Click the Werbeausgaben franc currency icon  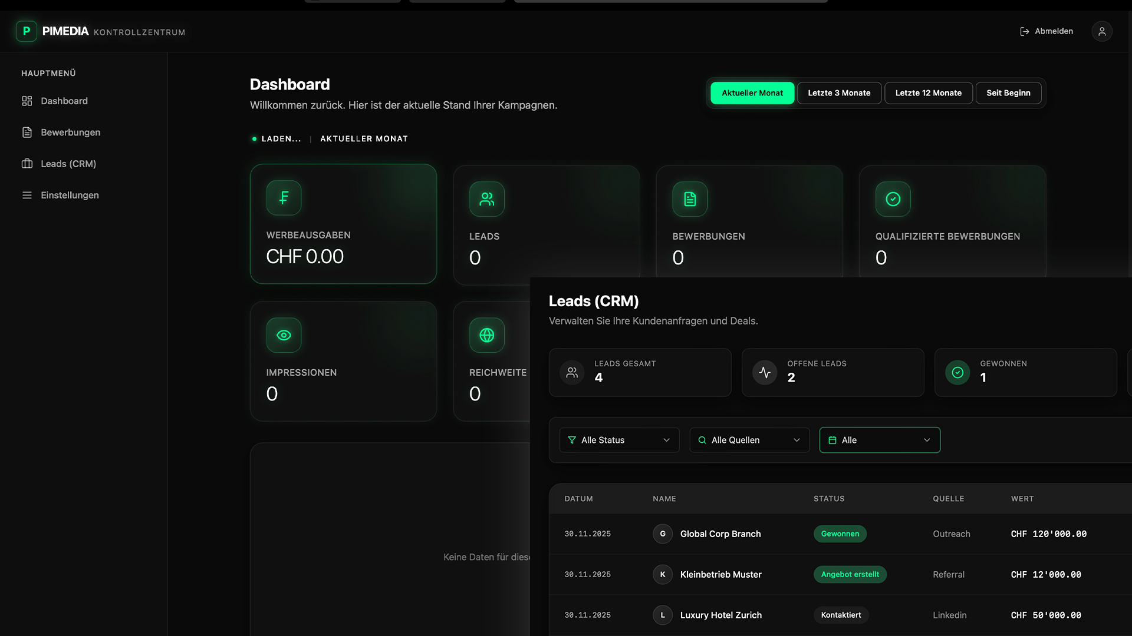coord(284,197)
